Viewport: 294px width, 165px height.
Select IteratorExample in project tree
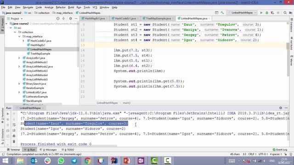coord(35,88)
